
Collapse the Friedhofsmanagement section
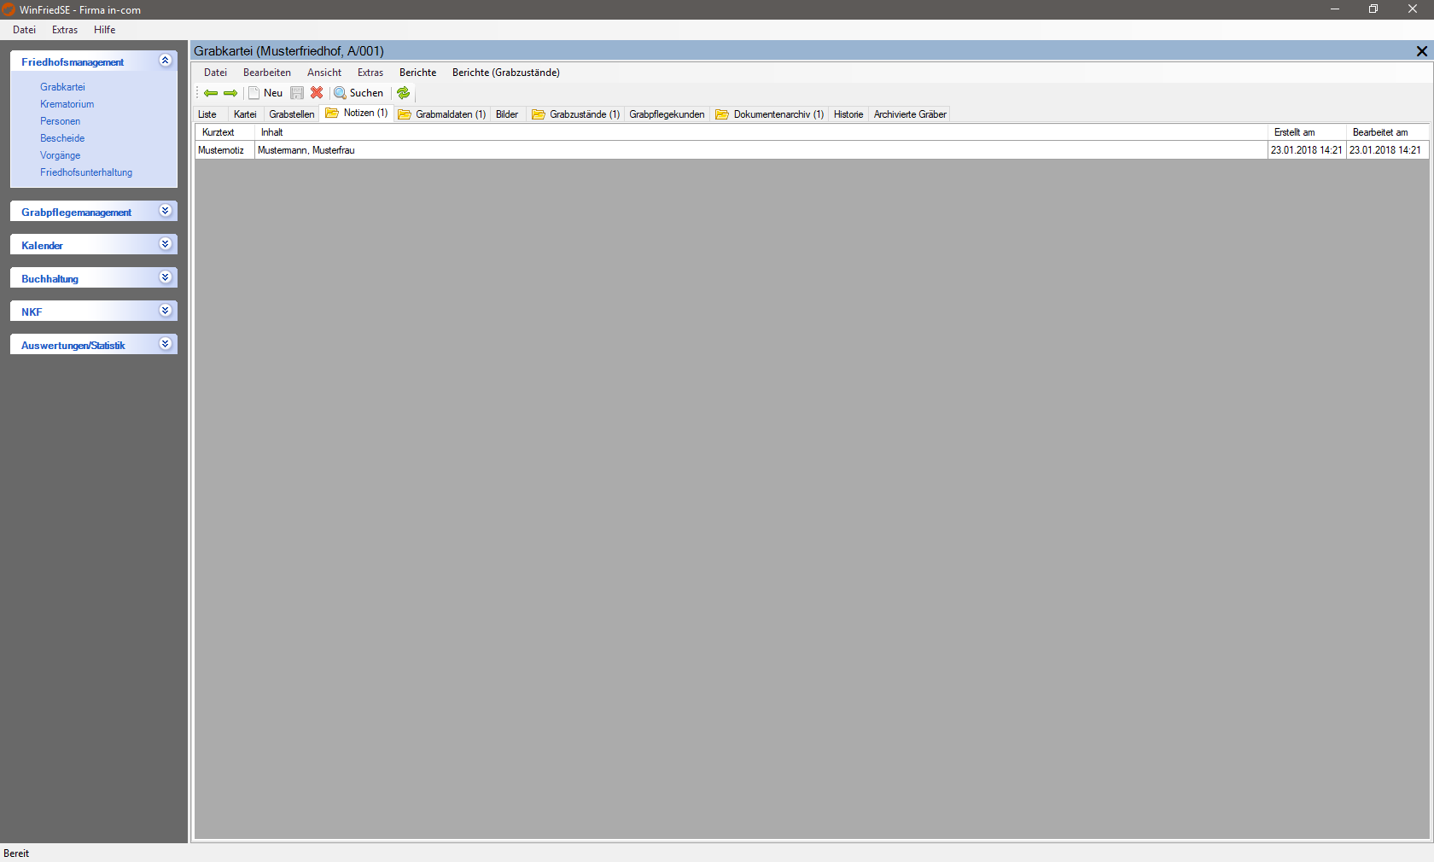click(x=166, y=61)
